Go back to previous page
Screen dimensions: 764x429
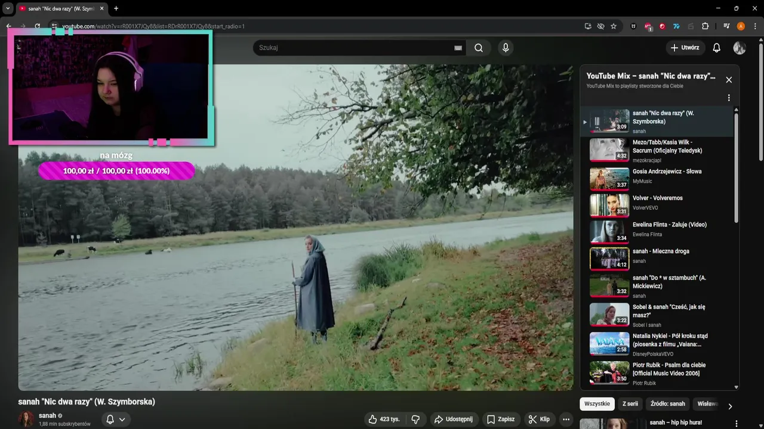click(x=8, y=26)
